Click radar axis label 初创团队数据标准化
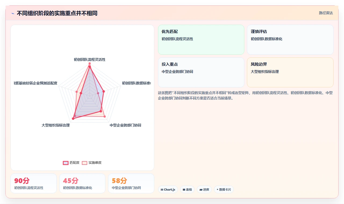 click(136, 83)
